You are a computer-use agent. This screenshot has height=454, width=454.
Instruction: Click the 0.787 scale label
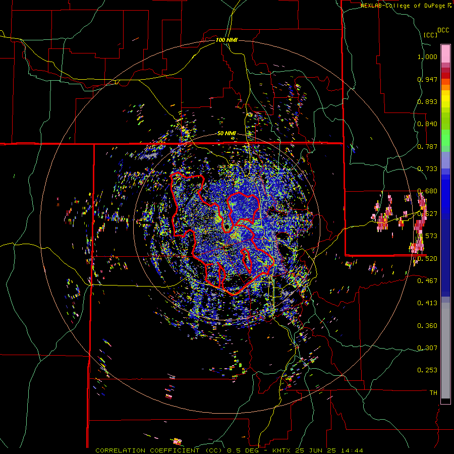(427, 146)
